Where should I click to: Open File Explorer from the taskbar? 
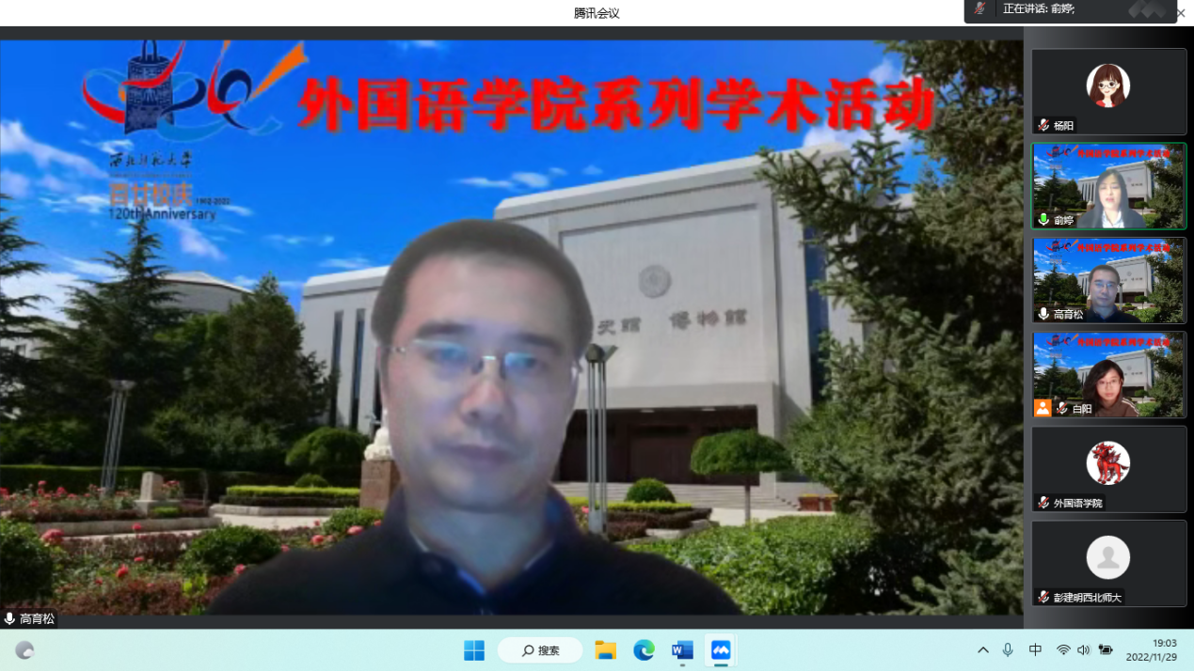[605, 650]
